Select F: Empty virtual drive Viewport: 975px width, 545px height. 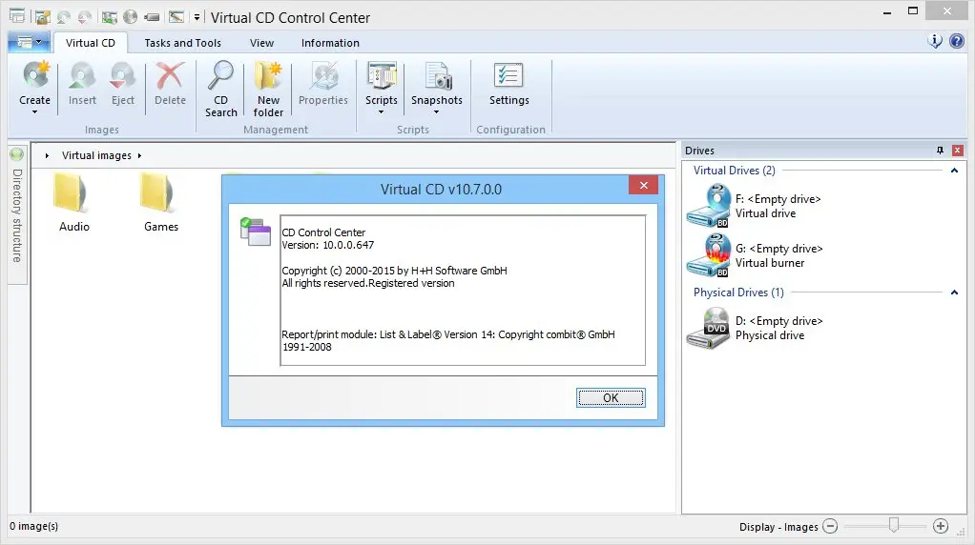[754, 206]
